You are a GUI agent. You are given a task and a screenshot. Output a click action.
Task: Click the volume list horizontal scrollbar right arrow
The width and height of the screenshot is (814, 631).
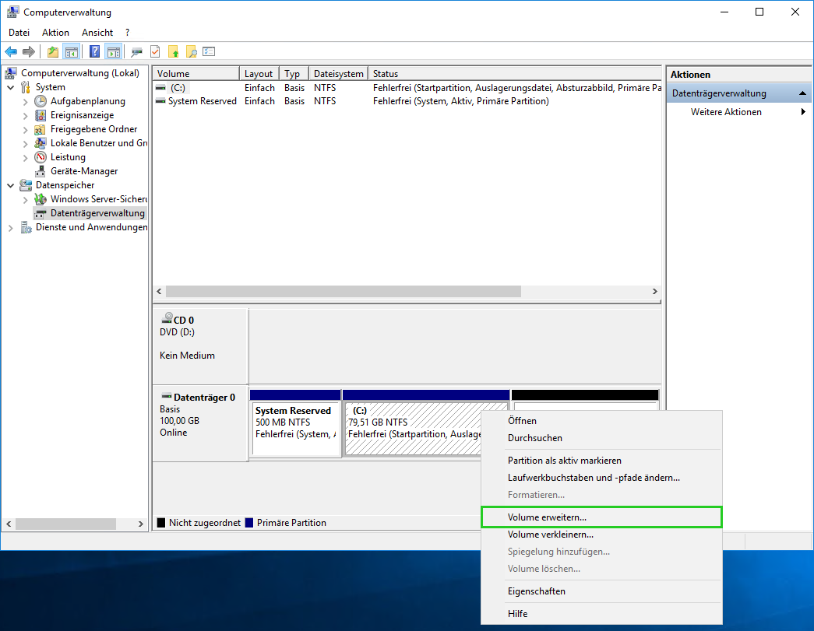click(x=654, y=291)
